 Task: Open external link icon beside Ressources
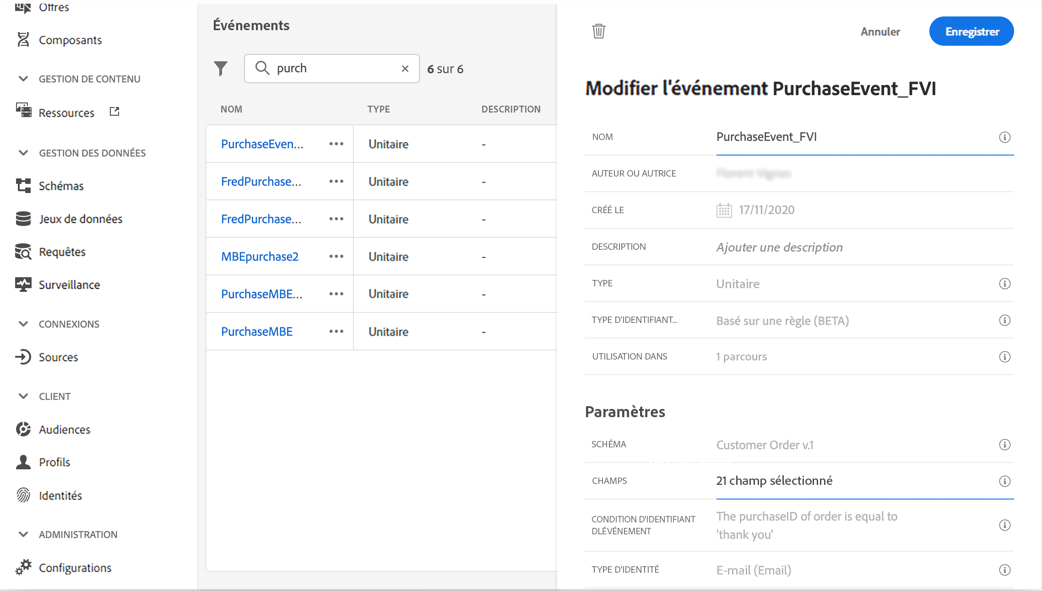(114, 112)
